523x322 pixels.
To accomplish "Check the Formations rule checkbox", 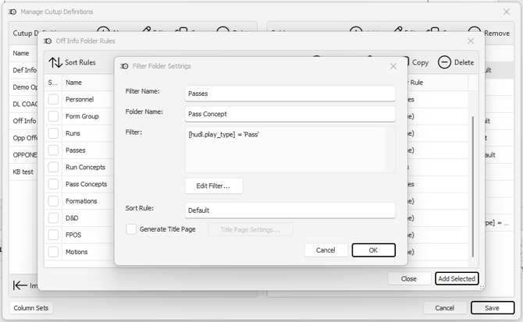I will tap(53, 201).
